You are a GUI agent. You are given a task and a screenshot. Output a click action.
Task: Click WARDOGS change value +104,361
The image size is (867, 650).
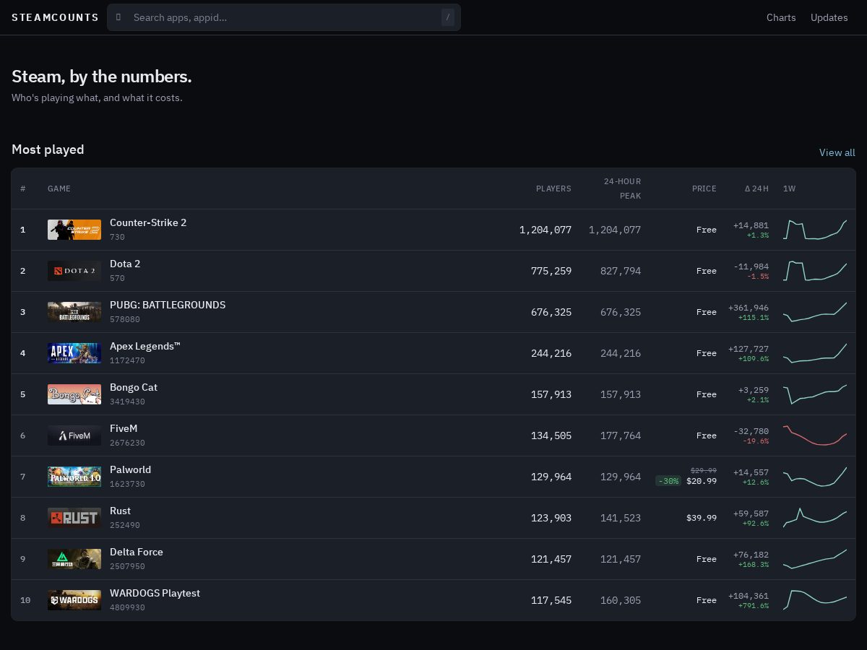(x=749, y=596)
